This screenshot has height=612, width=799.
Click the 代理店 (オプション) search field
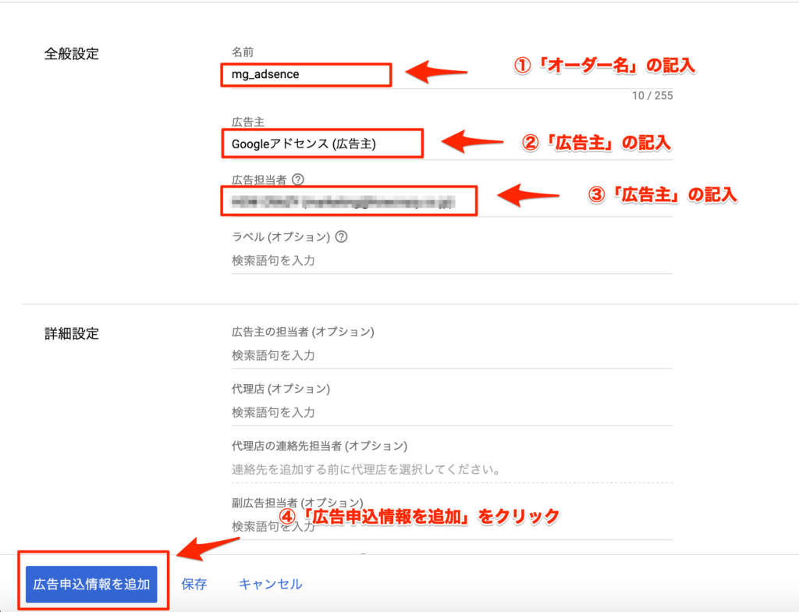pos(452,412)
